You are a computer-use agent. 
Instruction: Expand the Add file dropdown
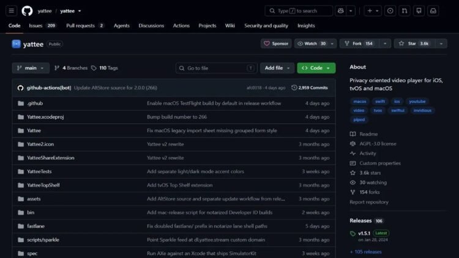click(277, 68)
